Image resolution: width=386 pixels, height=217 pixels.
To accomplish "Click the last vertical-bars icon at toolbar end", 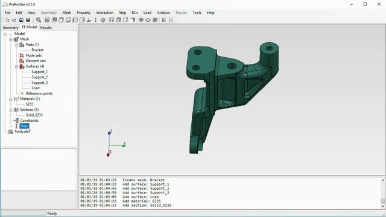I will (171, 20).
